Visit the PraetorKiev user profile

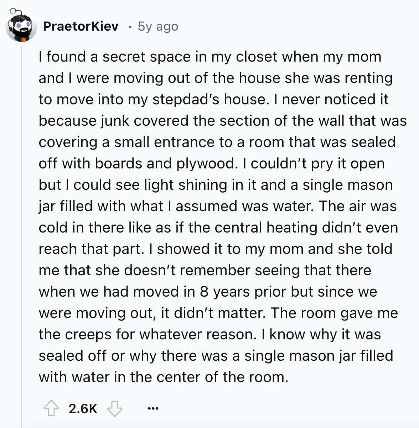click(x=81, y=26)
